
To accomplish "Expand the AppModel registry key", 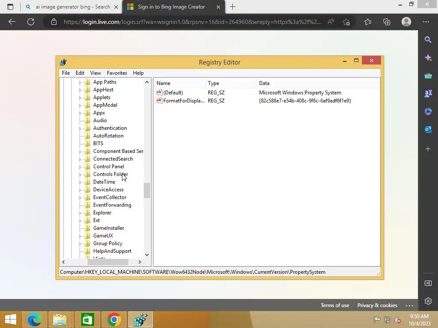I will click(80, 105).
